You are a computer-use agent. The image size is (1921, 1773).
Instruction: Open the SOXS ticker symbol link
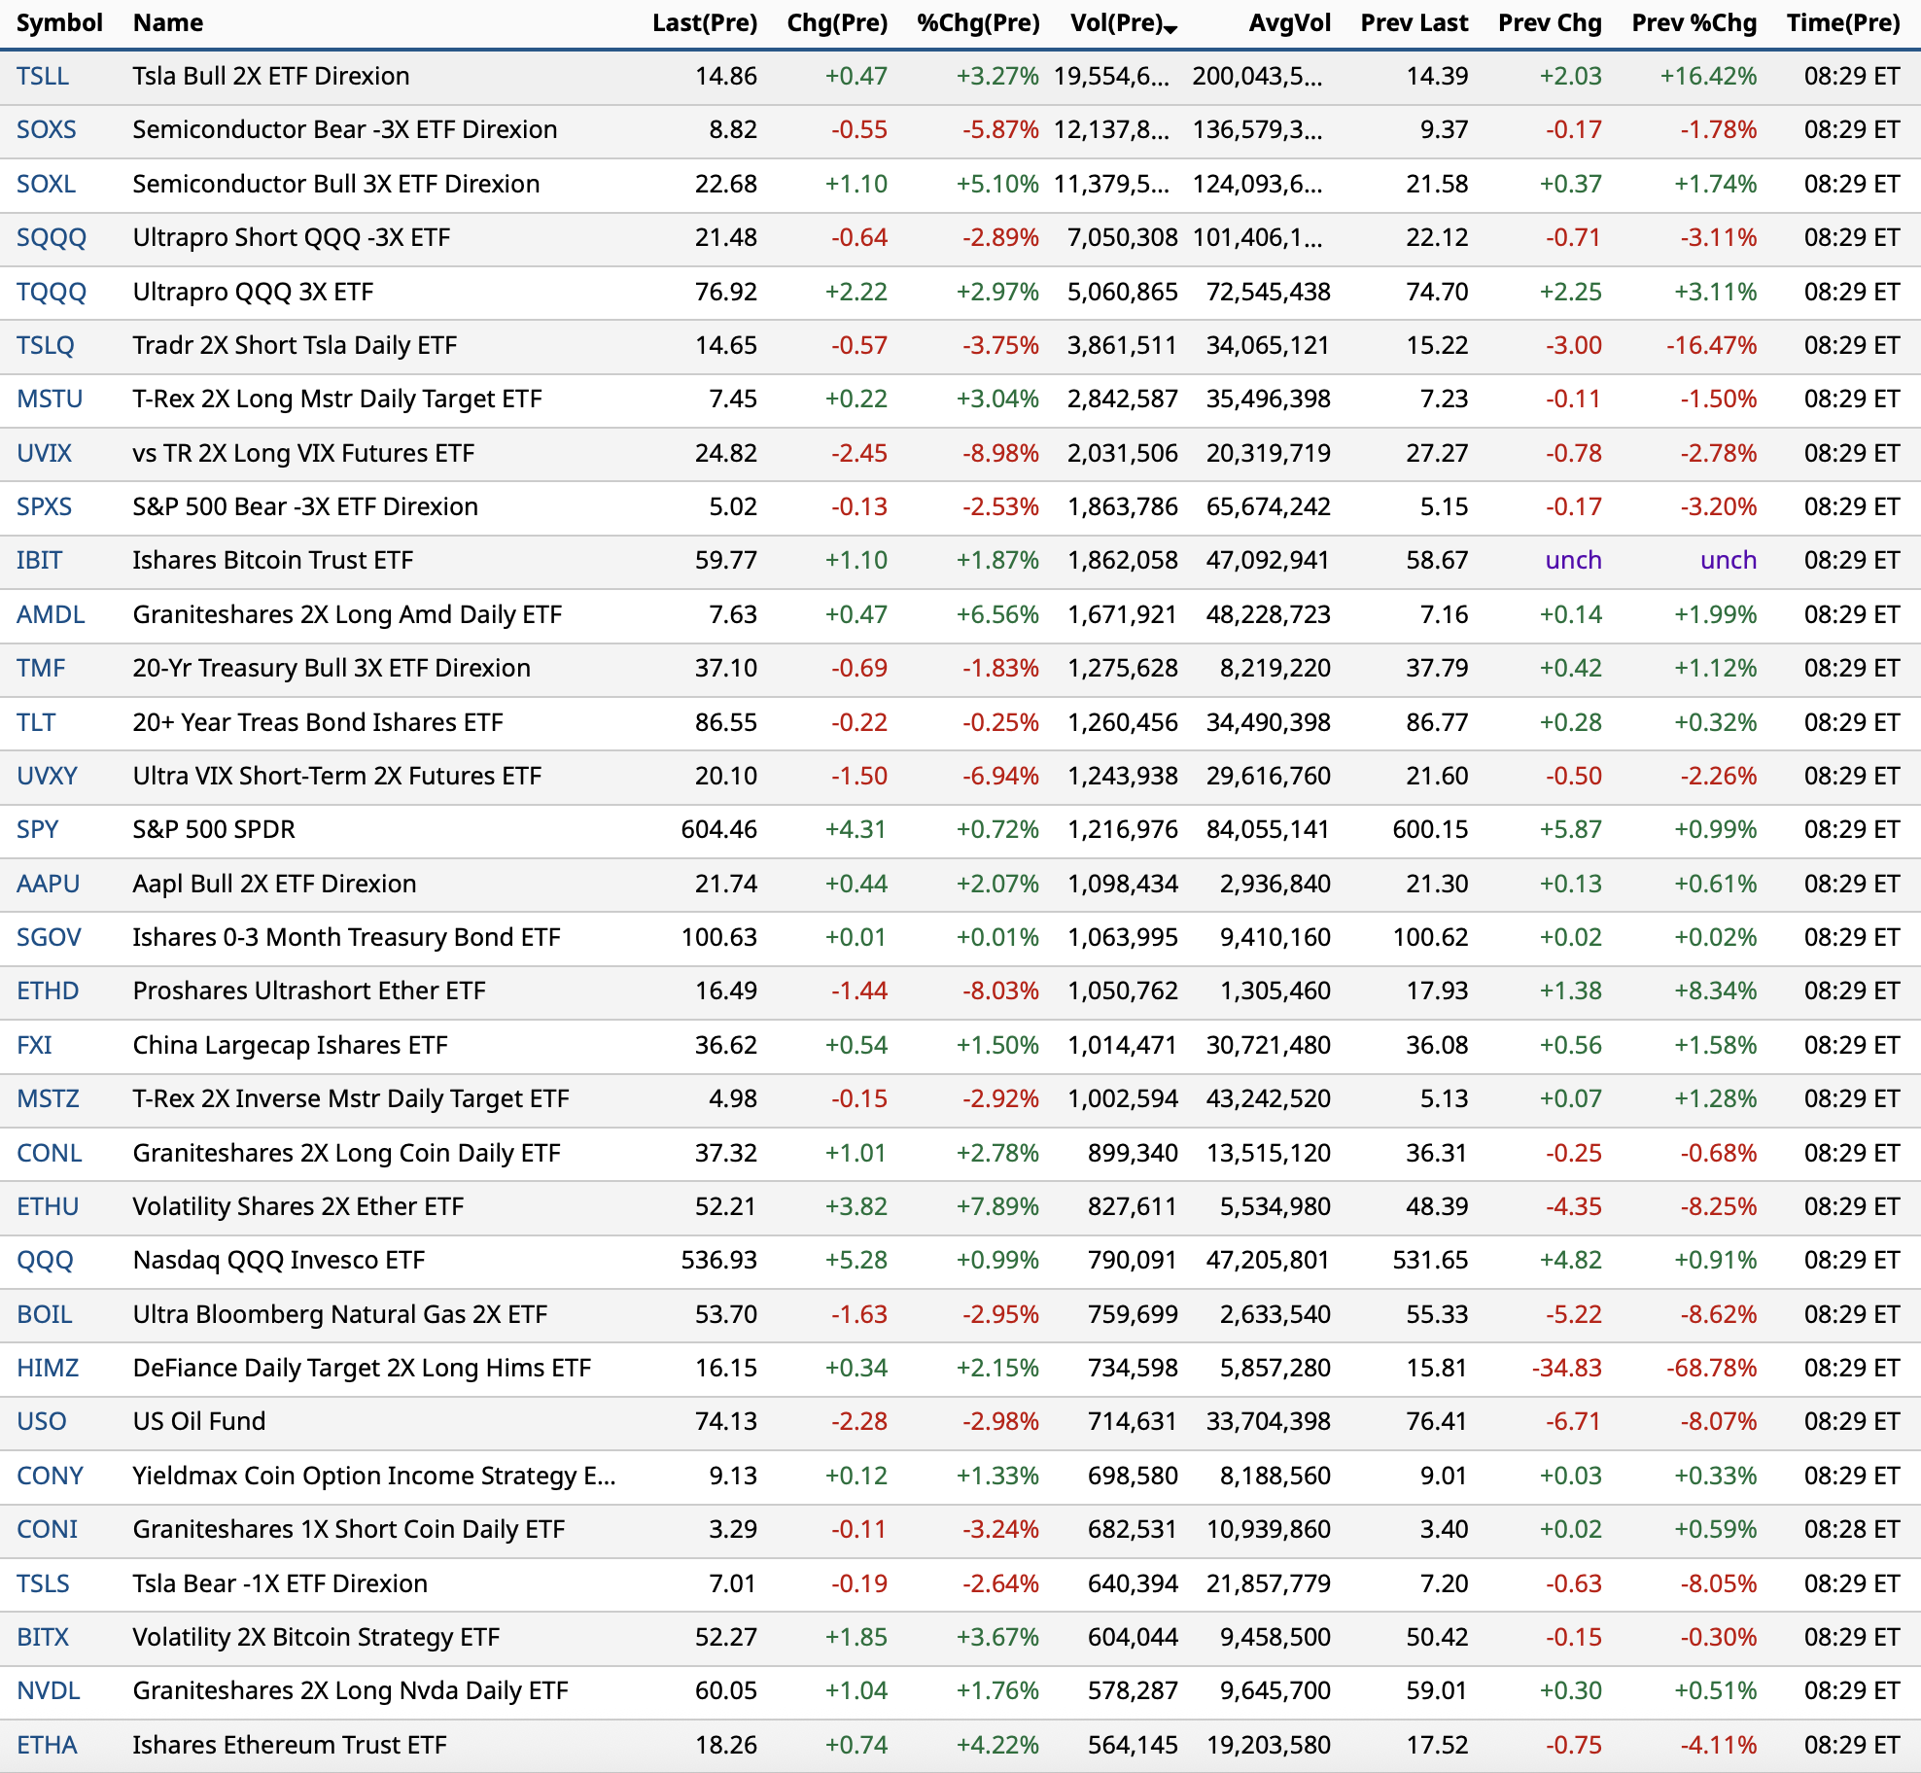tap(46, 129)
